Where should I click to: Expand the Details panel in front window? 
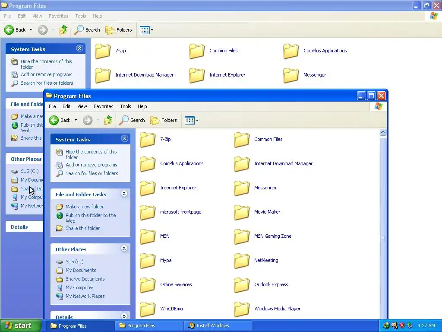click(x=124, y=316)
